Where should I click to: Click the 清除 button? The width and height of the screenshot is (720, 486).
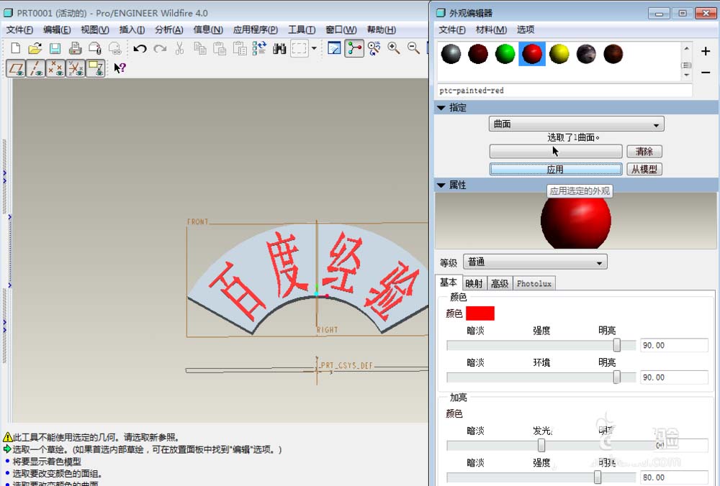pos(644,151)
